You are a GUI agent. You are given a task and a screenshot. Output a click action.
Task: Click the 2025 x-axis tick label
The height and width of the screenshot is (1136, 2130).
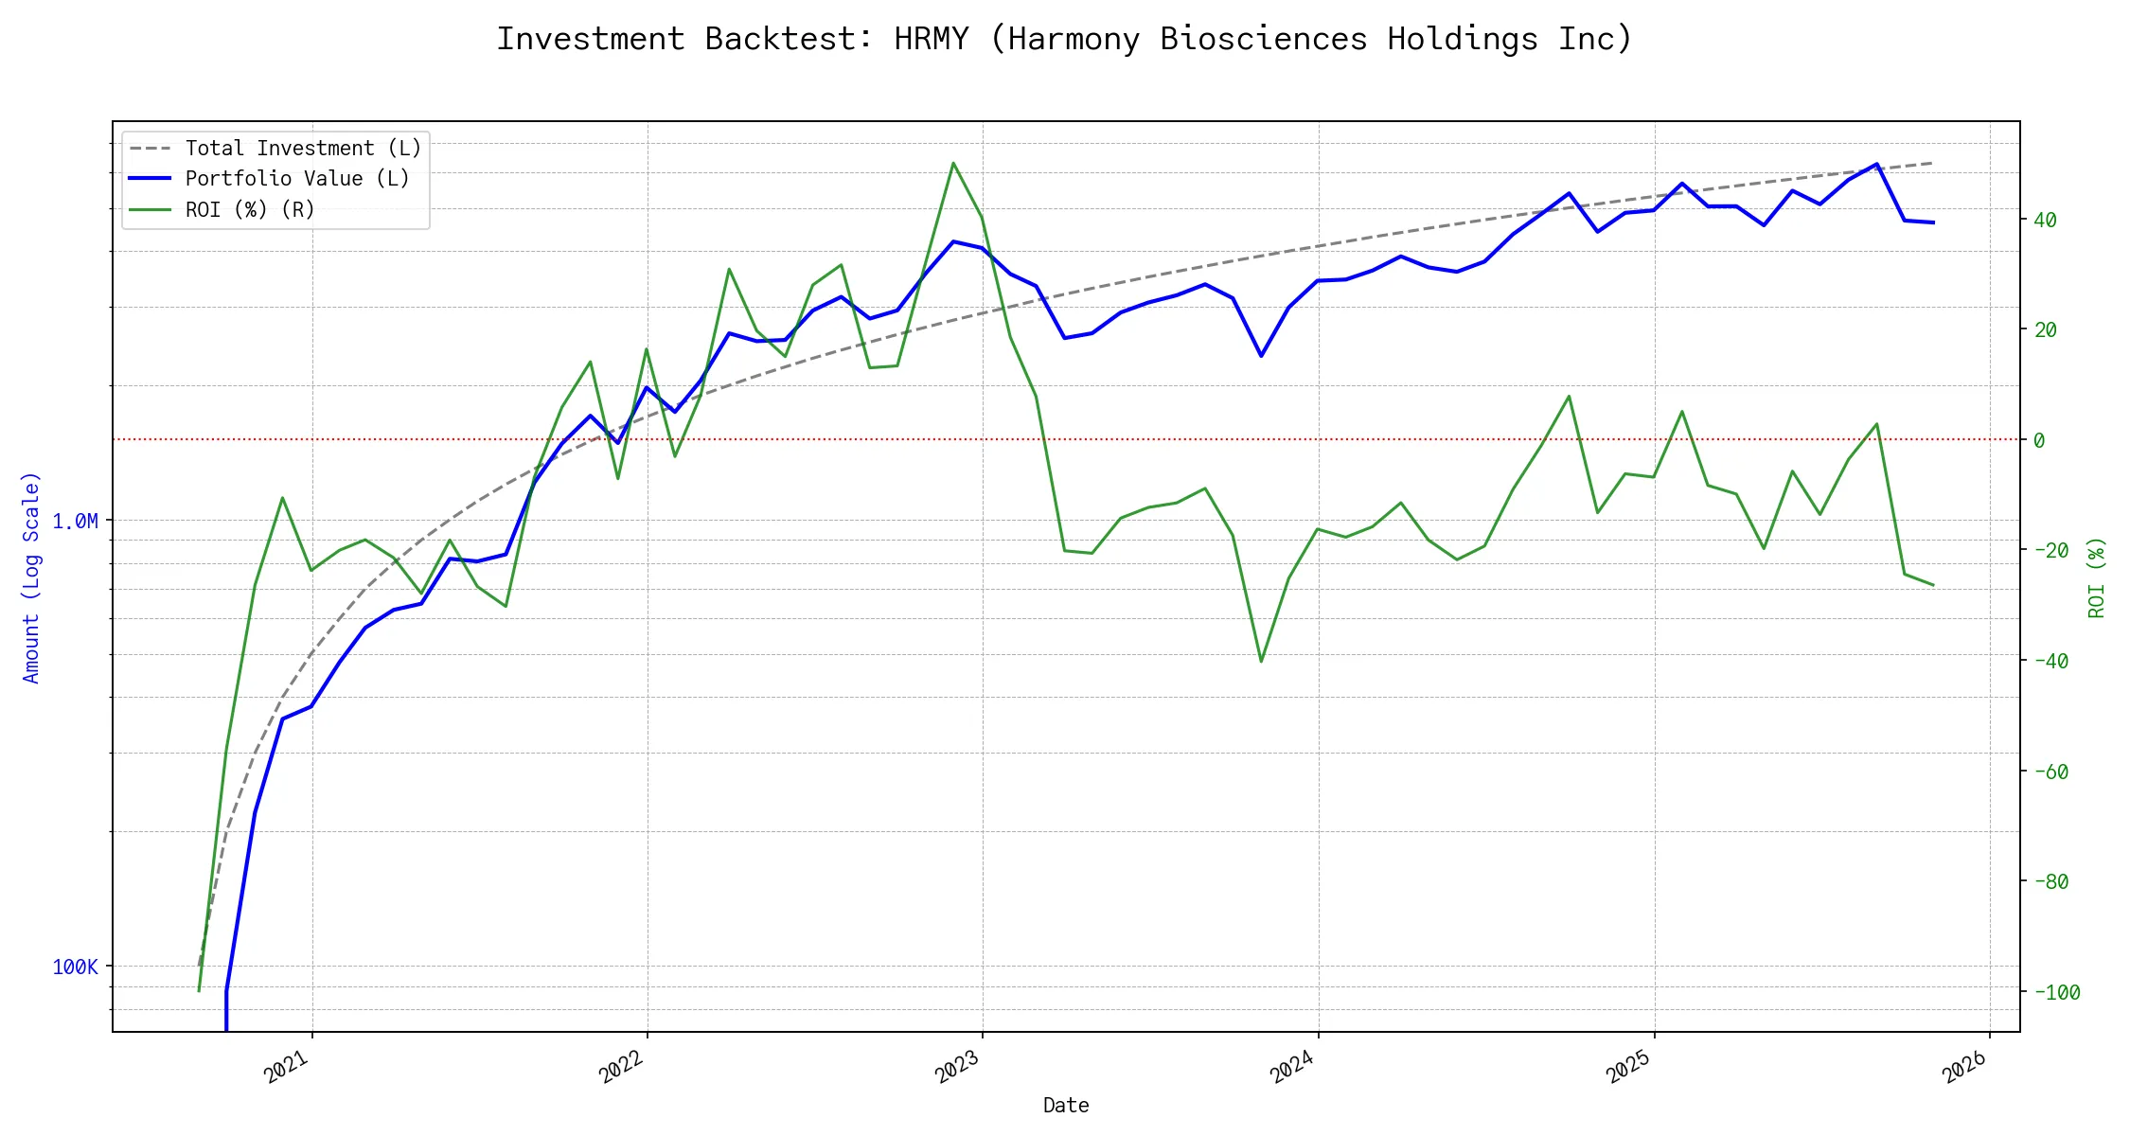(x=1628, y=1068)
